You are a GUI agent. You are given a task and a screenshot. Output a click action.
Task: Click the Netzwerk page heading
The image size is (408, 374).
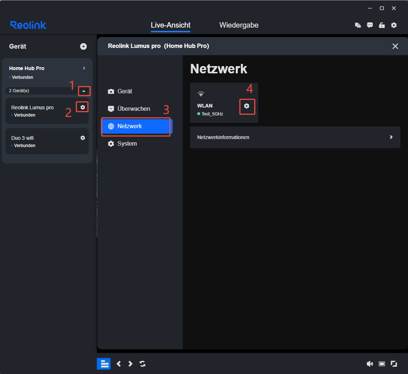pos(219,69)
